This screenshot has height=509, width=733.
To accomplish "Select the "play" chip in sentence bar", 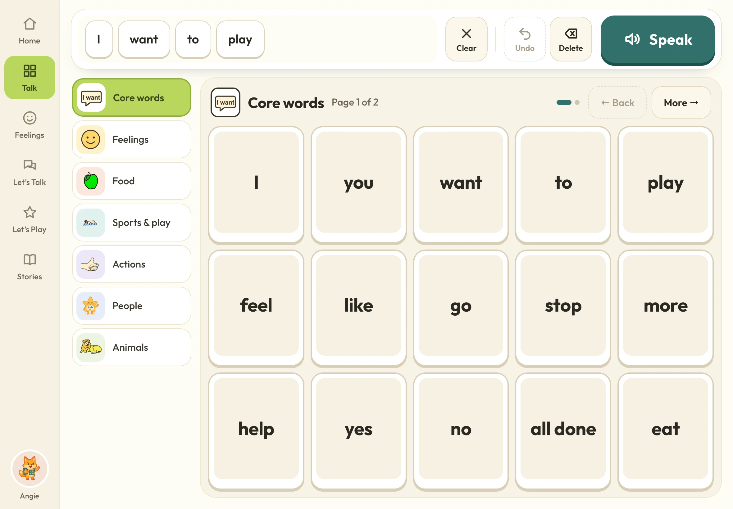I will click(240, 39).
